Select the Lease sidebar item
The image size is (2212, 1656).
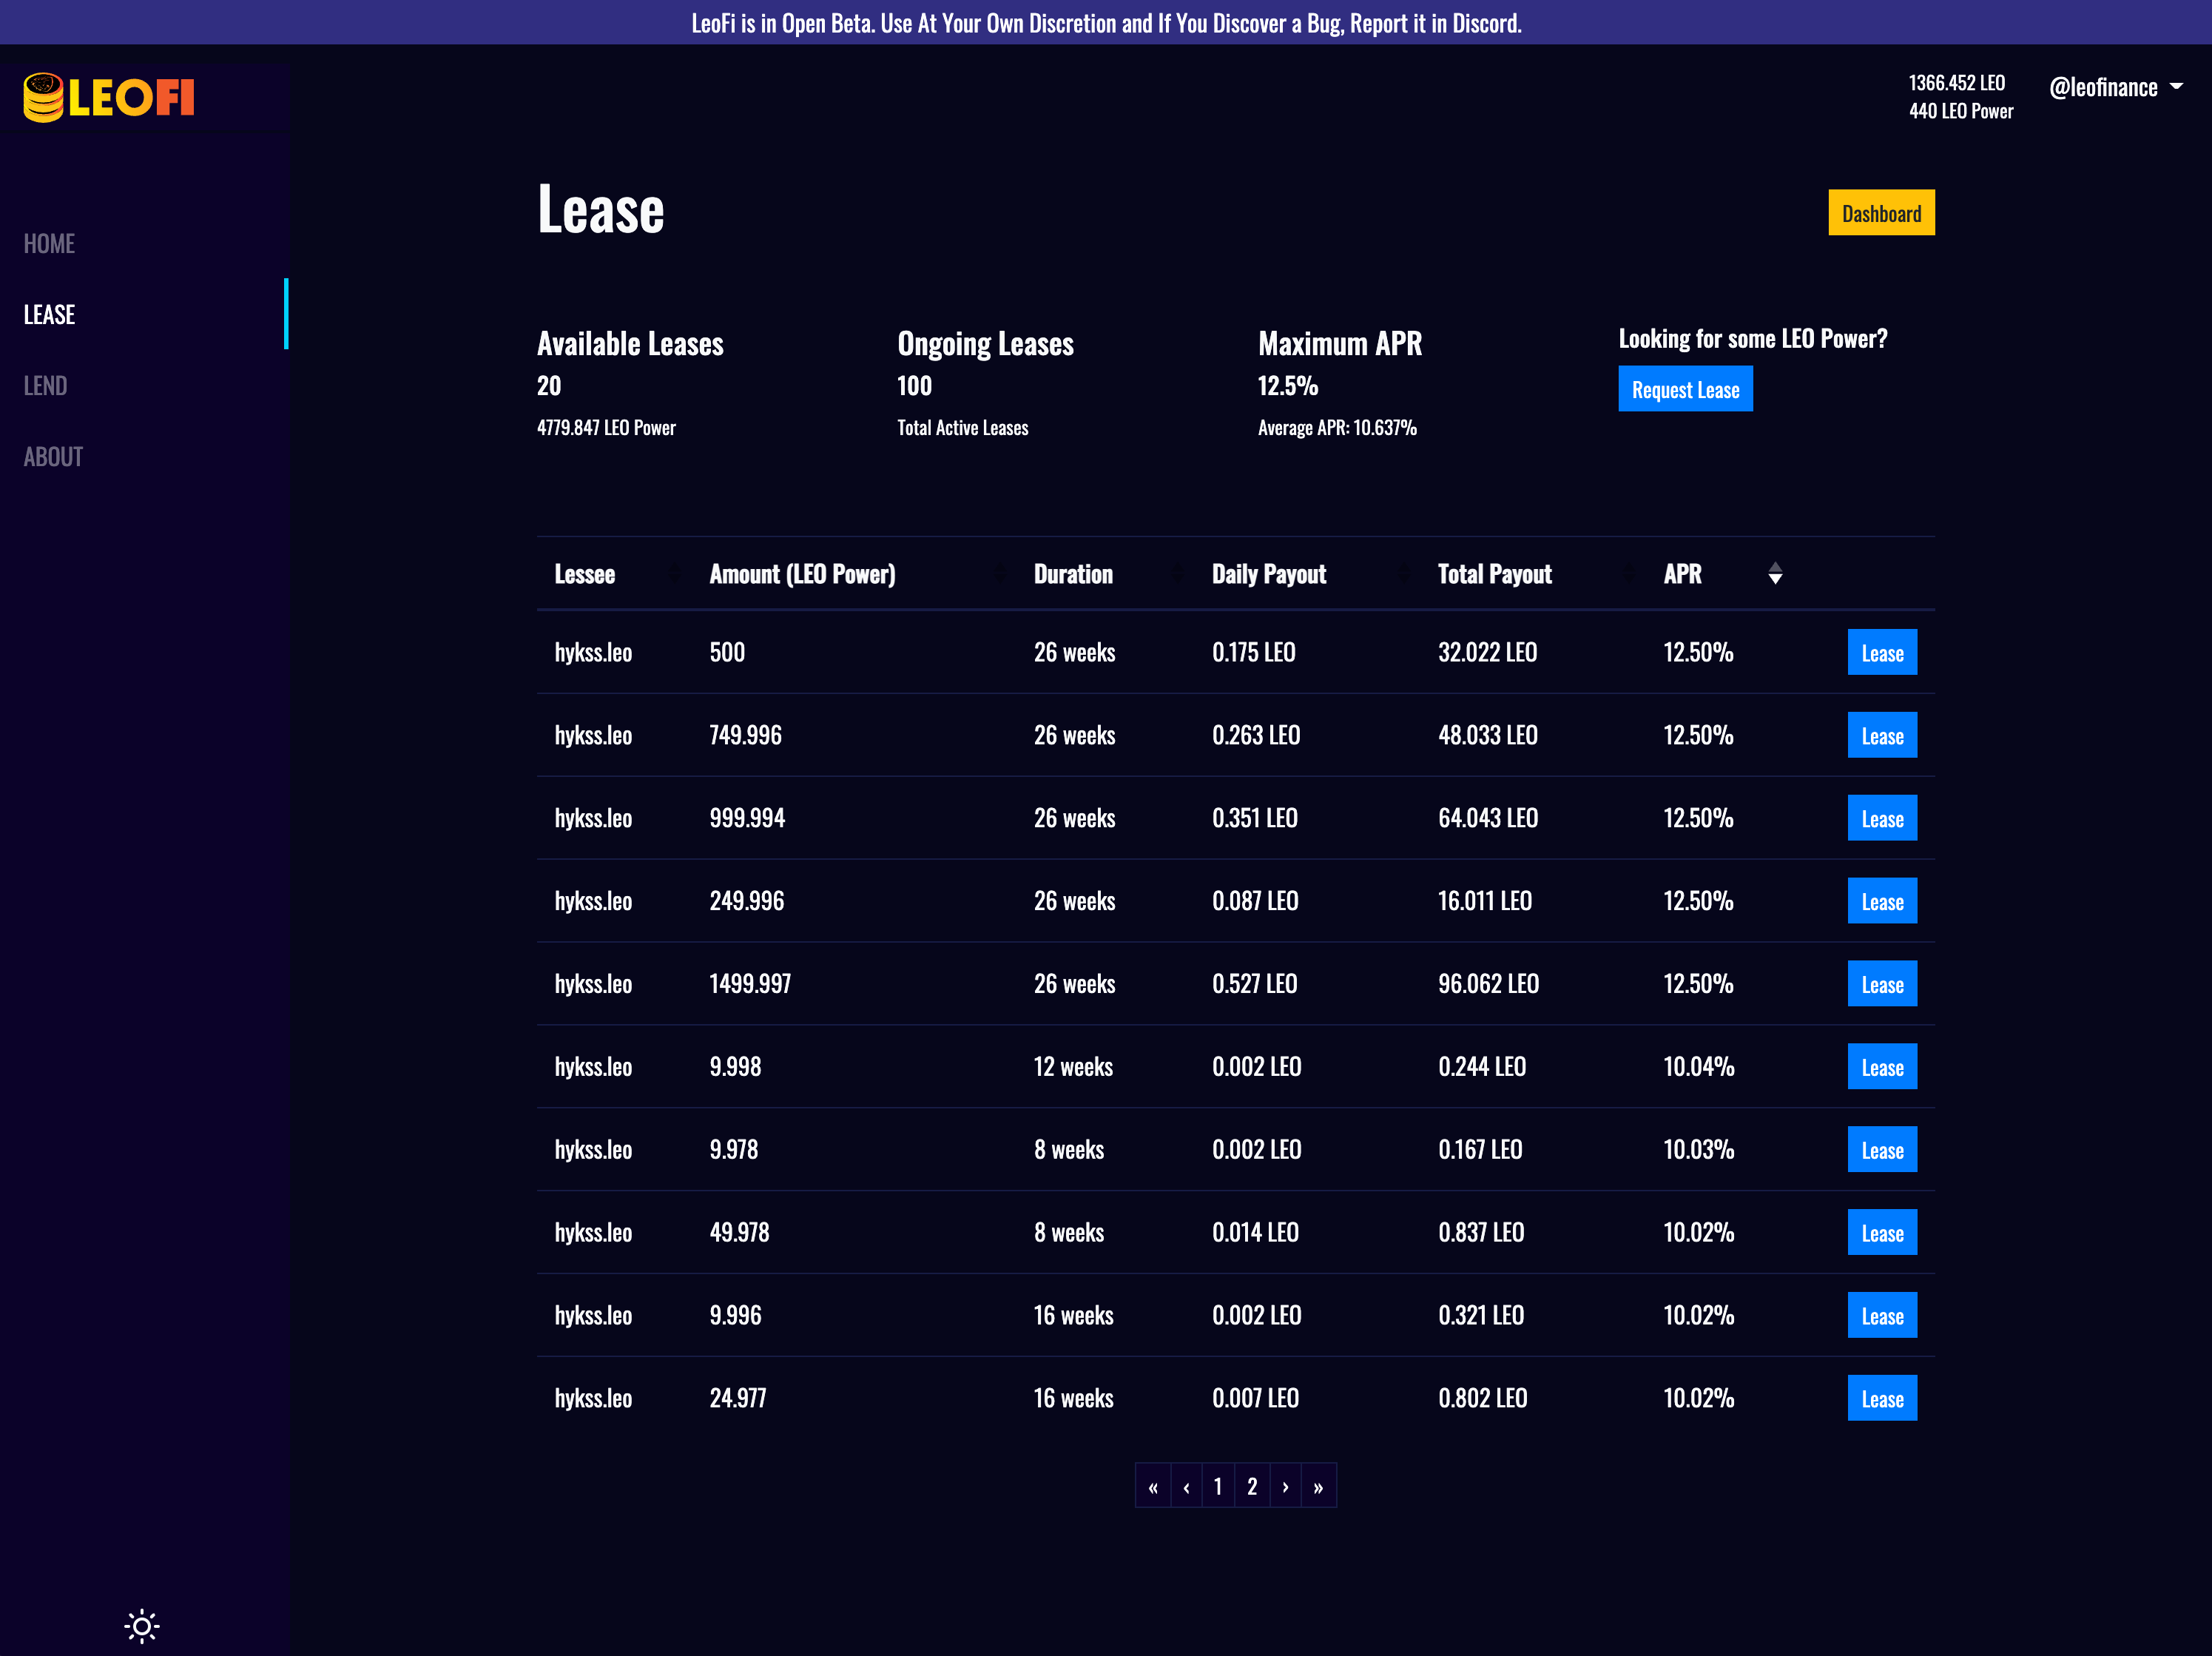(49, 315)
